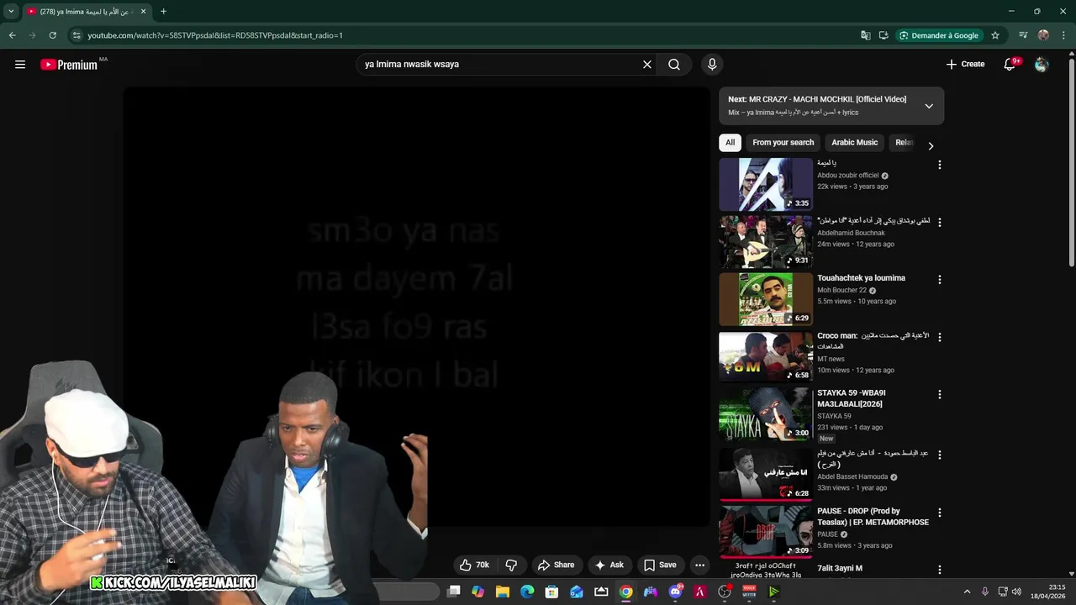Visit the Moh Boucher 22 channel
The image size is (1076, 605).
tap(841, 290)
